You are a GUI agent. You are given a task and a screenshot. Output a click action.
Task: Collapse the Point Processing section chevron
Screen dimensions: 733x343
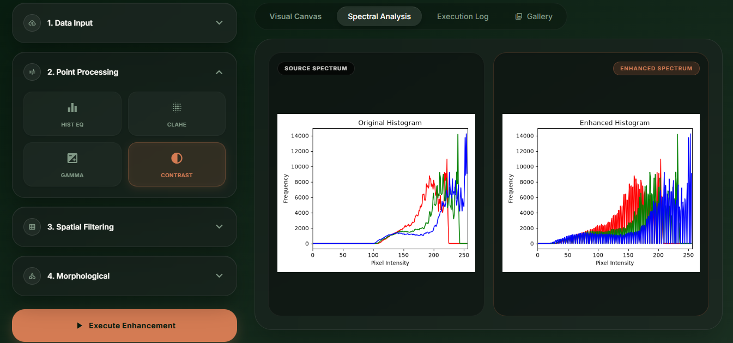click(x=219, y=72)
